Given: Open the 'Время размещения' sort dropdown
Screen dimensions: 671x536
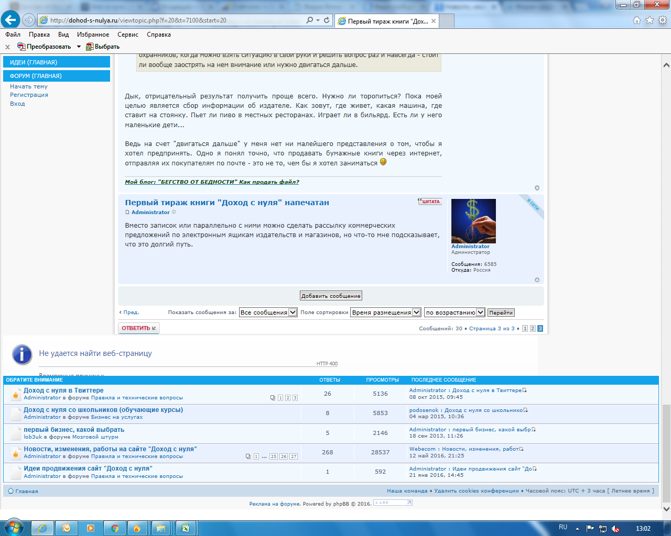Looking at the screenshot, I should click(x=385, y=312).
